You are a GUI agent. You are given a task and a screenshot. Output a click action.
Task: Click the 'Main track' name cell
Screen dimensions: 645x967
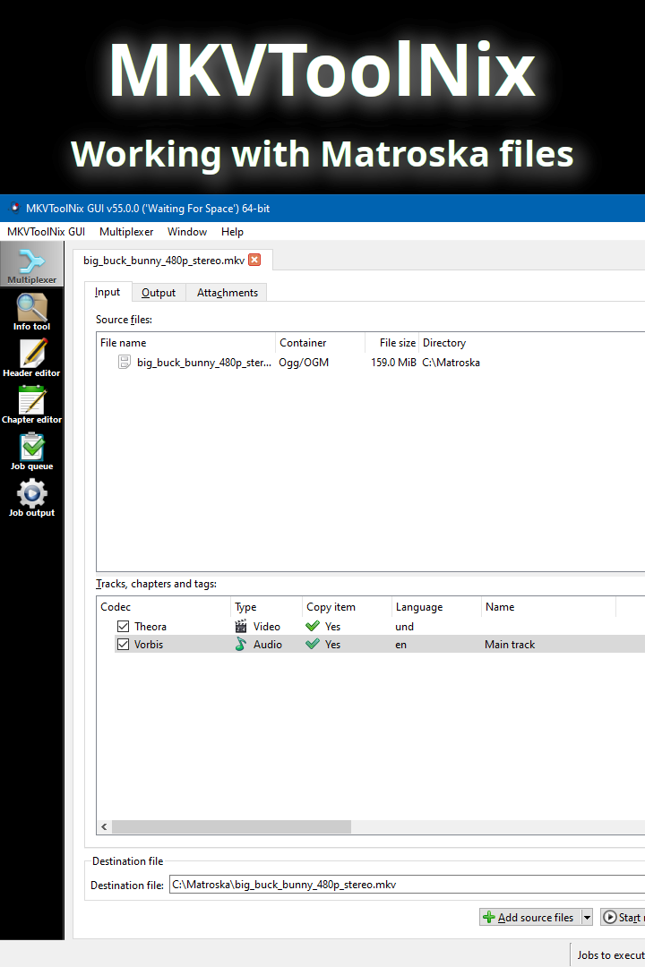tap(510, 645)
